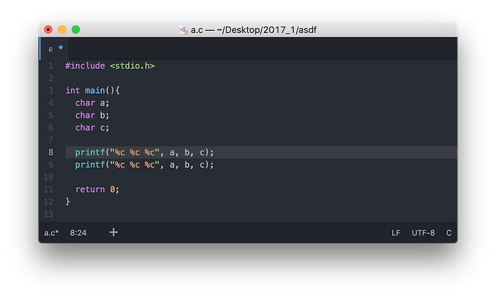
Task: Click the window title a.c path text
Action: 254,30
